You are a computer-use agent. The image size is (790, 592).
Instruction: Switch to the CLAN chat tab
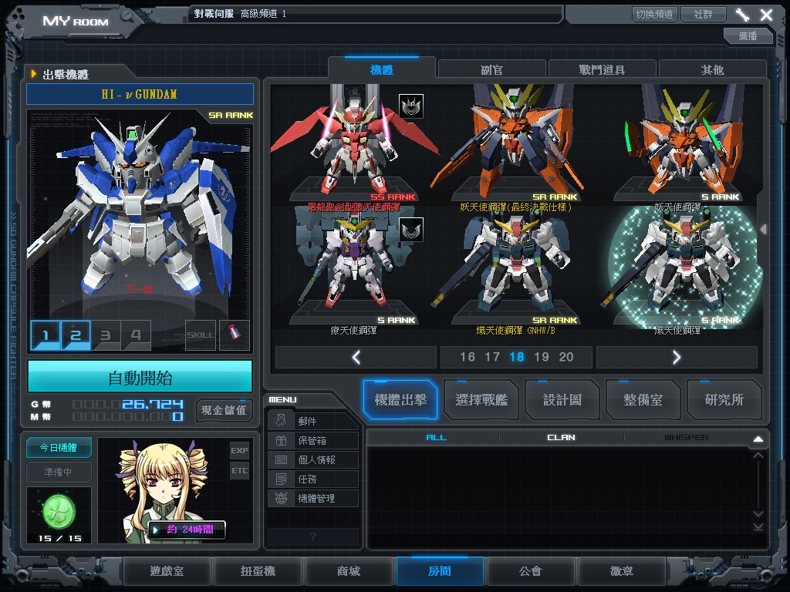(x=561, y=437)
